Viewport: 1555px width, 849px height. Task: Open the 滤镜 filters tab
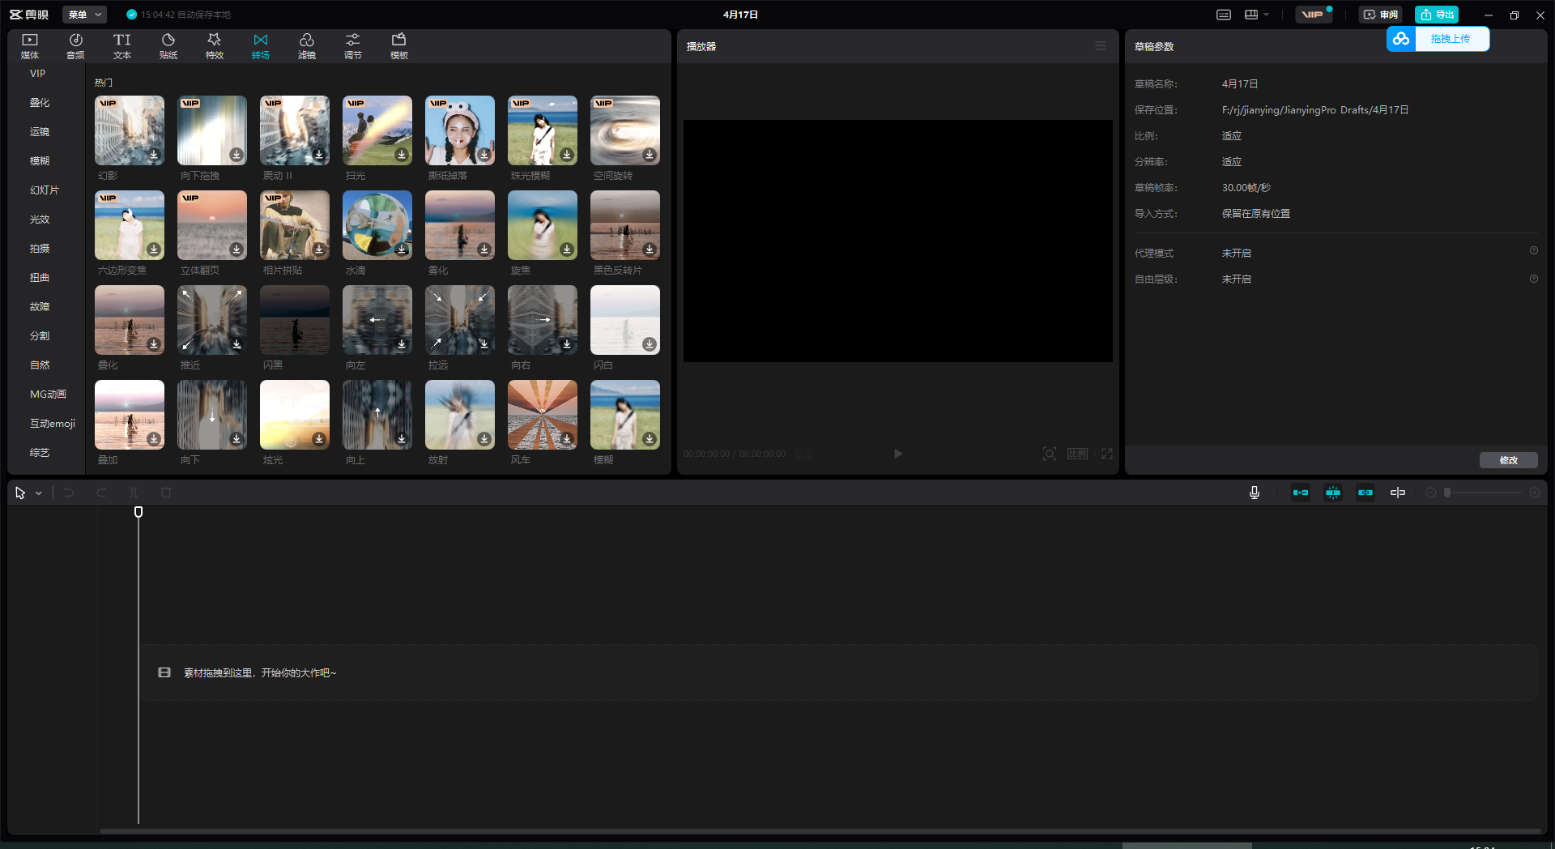point(307,46)
